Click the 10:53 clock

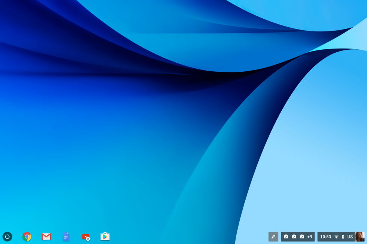point(325,237)
